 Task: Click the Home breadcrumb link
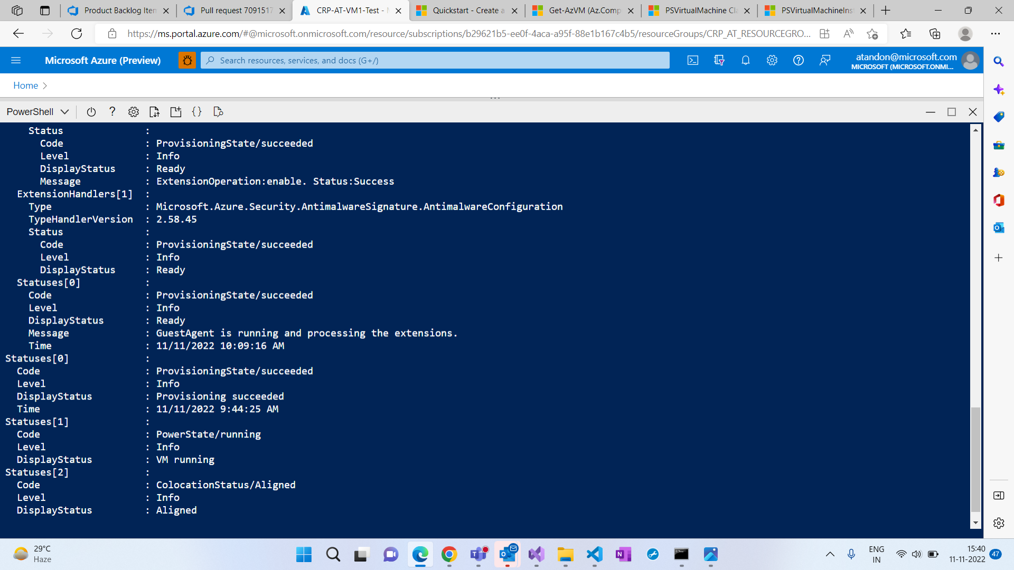(25, 85)
